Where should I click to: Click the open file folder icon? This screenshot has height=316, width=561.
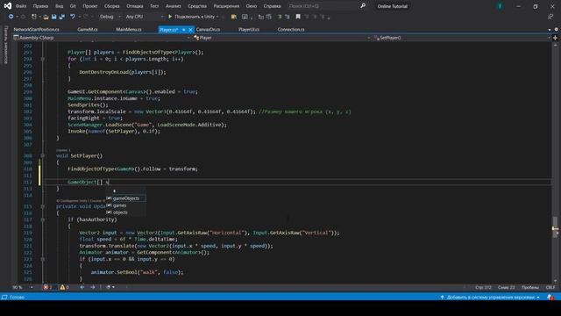point(46,17)
